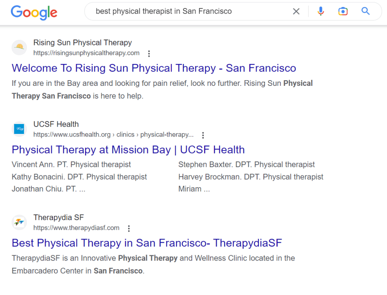Screen dimensions: 387x295
Task: Open three-dot menu for UCSF Health result
Action: [203, 135]
